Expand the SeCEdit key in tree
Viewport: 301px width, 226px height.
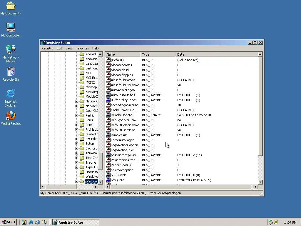coord(77,139)
